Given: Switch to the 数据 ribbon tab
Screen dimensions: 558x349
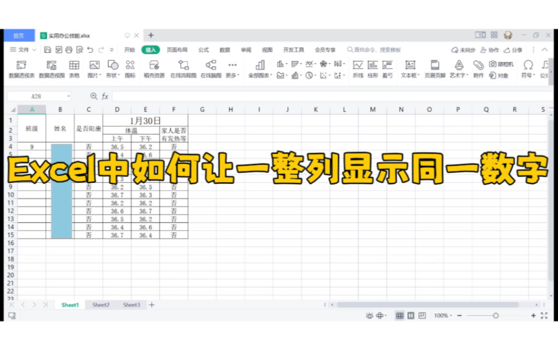Looking at the screenshot, I should pos(224,50).
